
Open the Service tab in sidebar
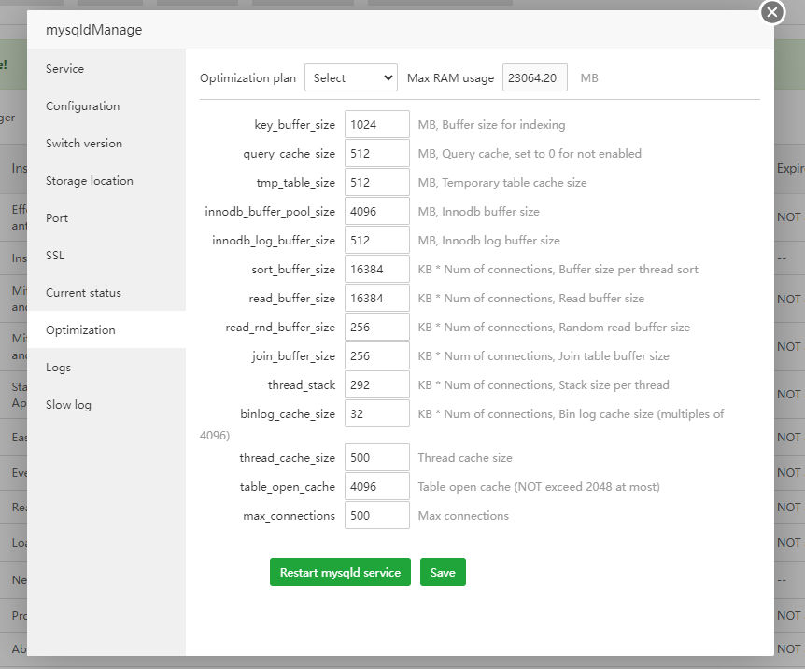click(x=65, y=69)
